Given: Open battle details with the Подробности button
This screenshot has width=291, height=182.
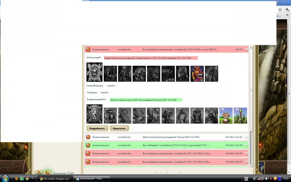Looking at the screenshot, I should [97, 128].
